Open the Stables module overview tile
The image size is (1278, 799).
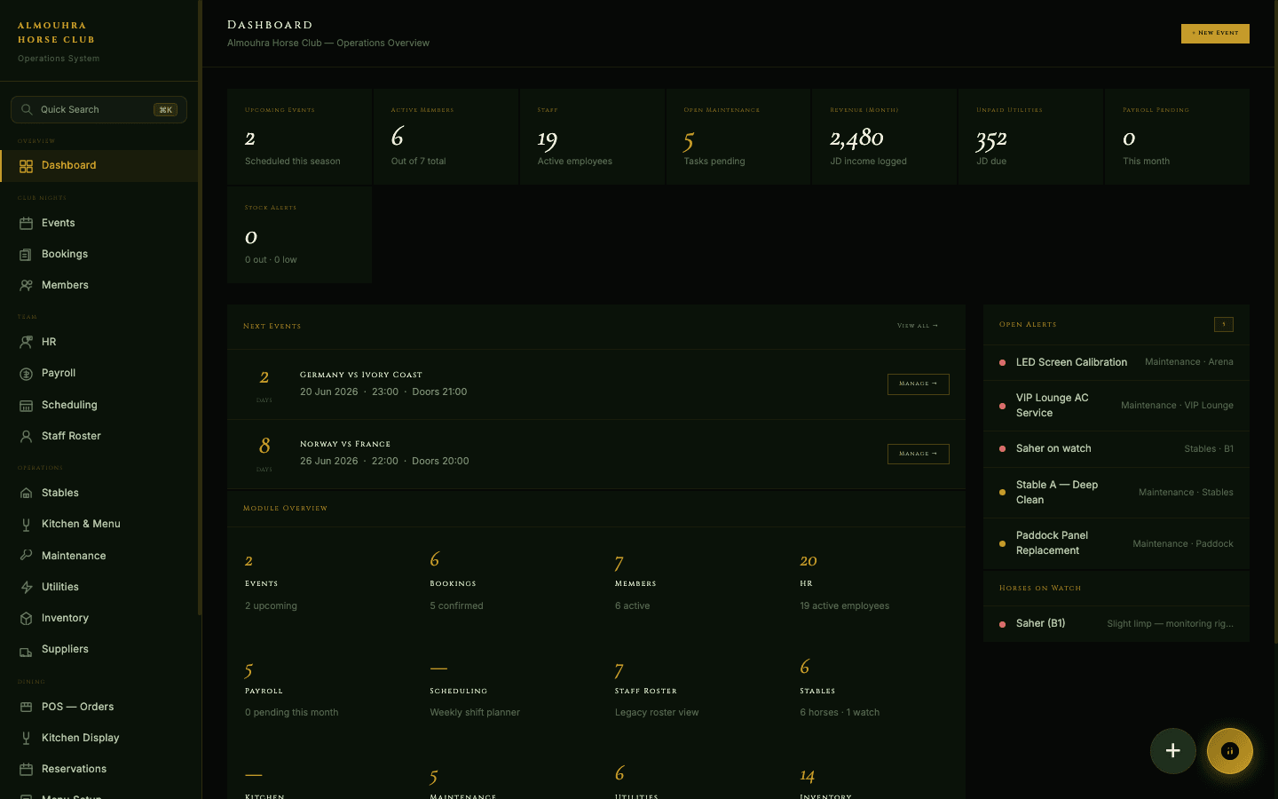pos(874,690)
